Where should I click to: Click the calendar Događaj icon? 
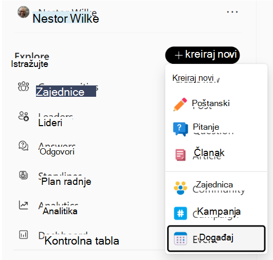tap(180, 238)
